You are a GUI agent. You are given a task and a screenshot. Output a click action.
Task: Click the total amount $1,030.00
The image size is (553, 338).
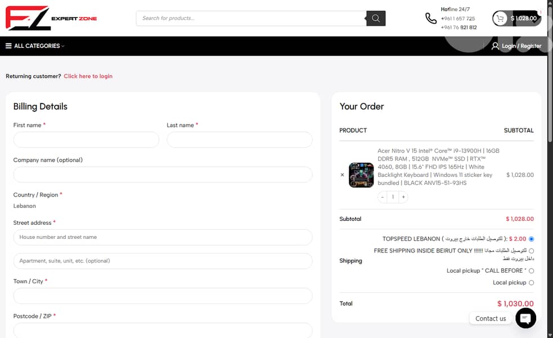click(x=515, y=304)
